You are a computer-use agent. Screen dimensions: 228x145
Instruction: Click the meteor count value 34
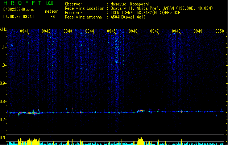point(53,17)
